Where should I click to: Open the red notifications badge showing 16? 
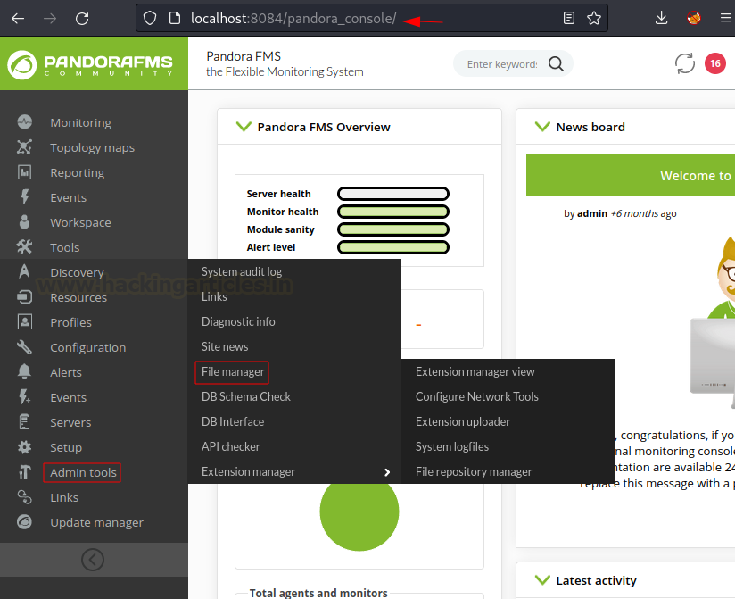click(x=714, y=63)
